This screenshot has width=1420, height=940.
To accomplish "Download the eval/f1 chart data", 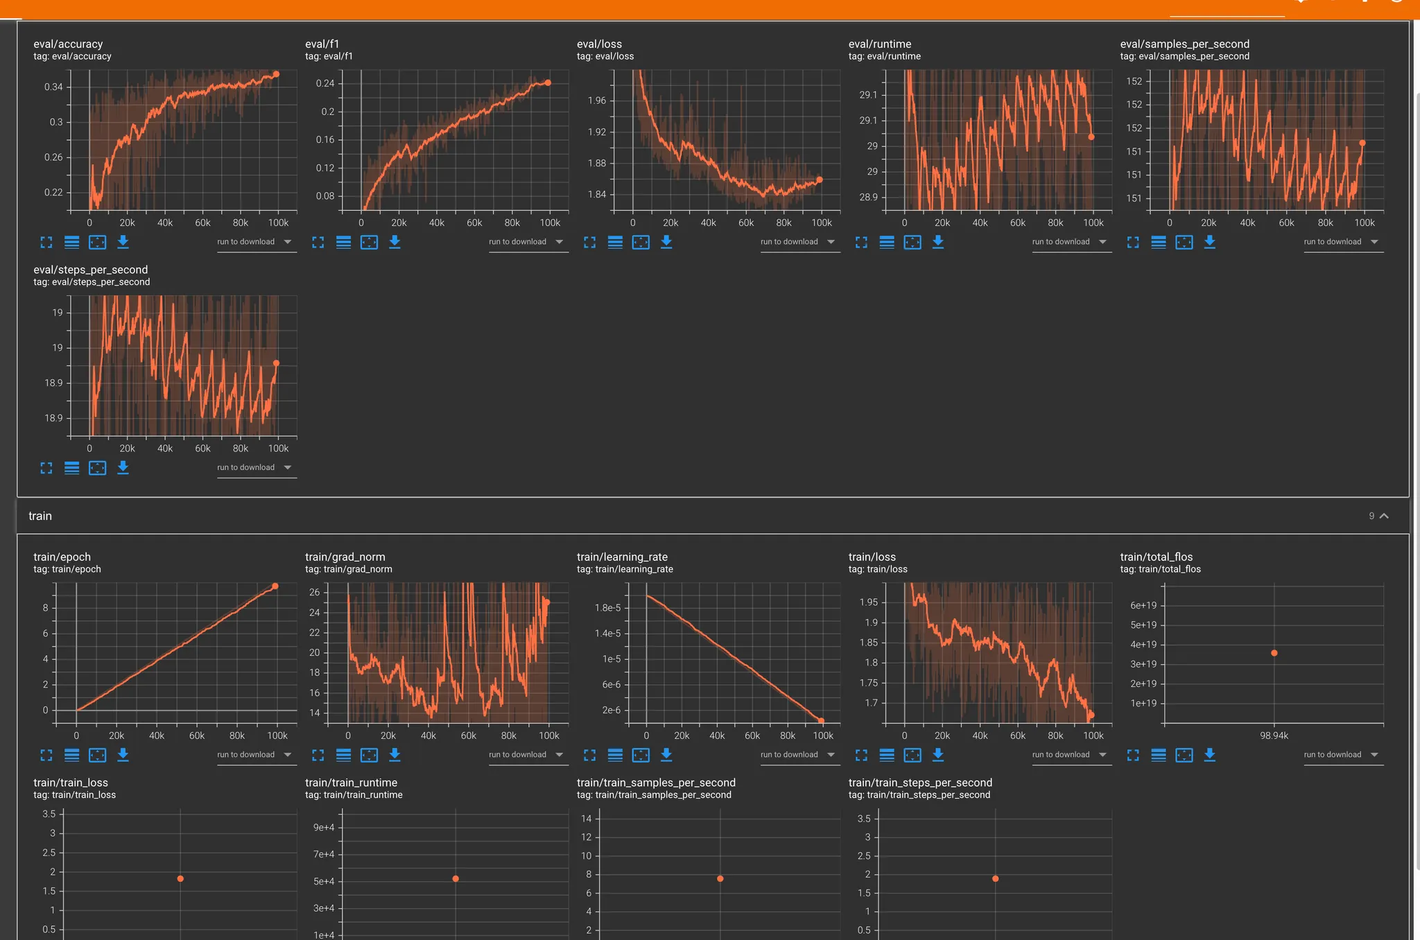I will coord(395,242).
